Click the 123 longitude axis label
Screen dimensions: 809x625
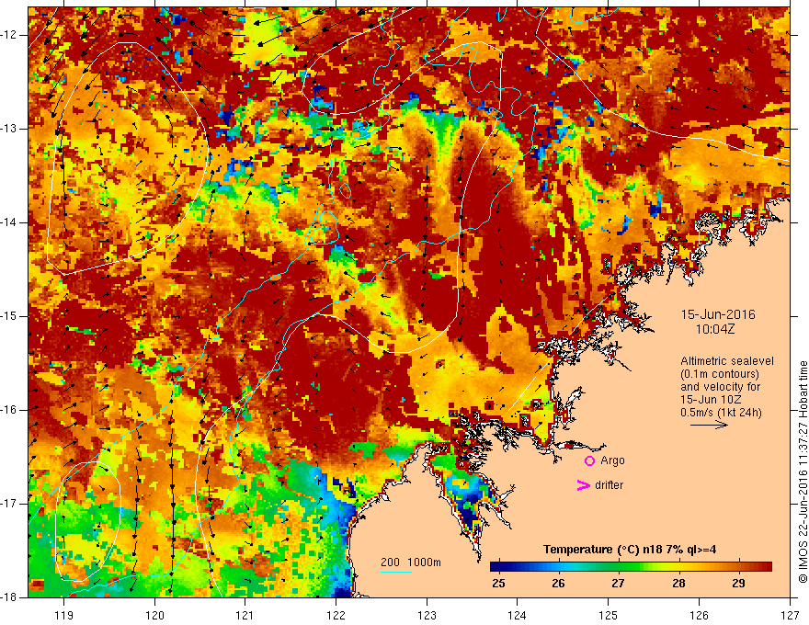click(427, 615)
